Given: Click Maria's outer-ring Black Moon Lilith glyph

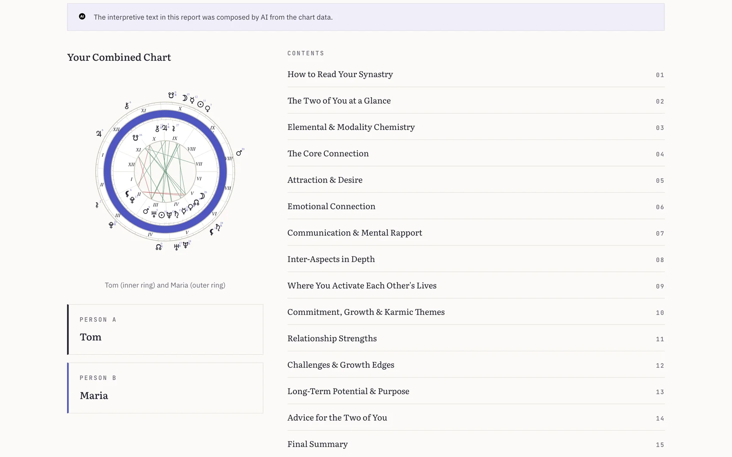Looking at the screenshot, I should (211, 232).
